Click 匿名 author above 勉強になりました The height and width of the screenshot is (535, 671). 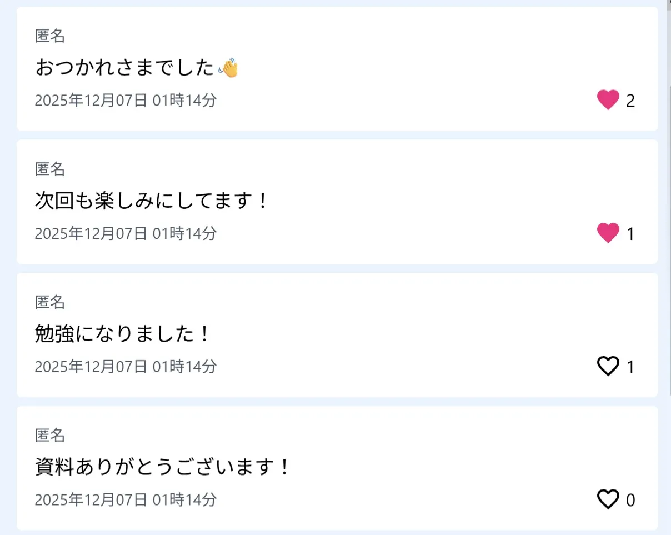(x=50, y=302)
